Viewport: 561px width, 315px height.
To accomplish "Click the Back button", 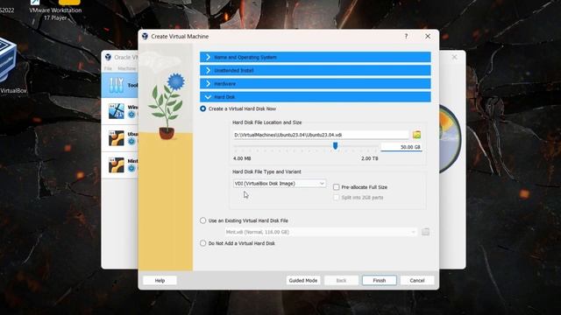I will click(341, 280).
